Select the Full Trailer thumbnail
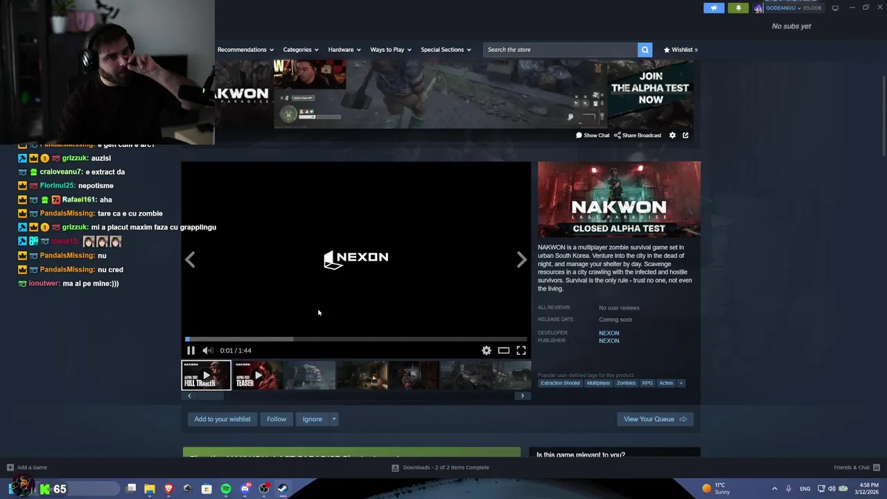The width and height of the screenshot is (887, 499). click(207, 375)
